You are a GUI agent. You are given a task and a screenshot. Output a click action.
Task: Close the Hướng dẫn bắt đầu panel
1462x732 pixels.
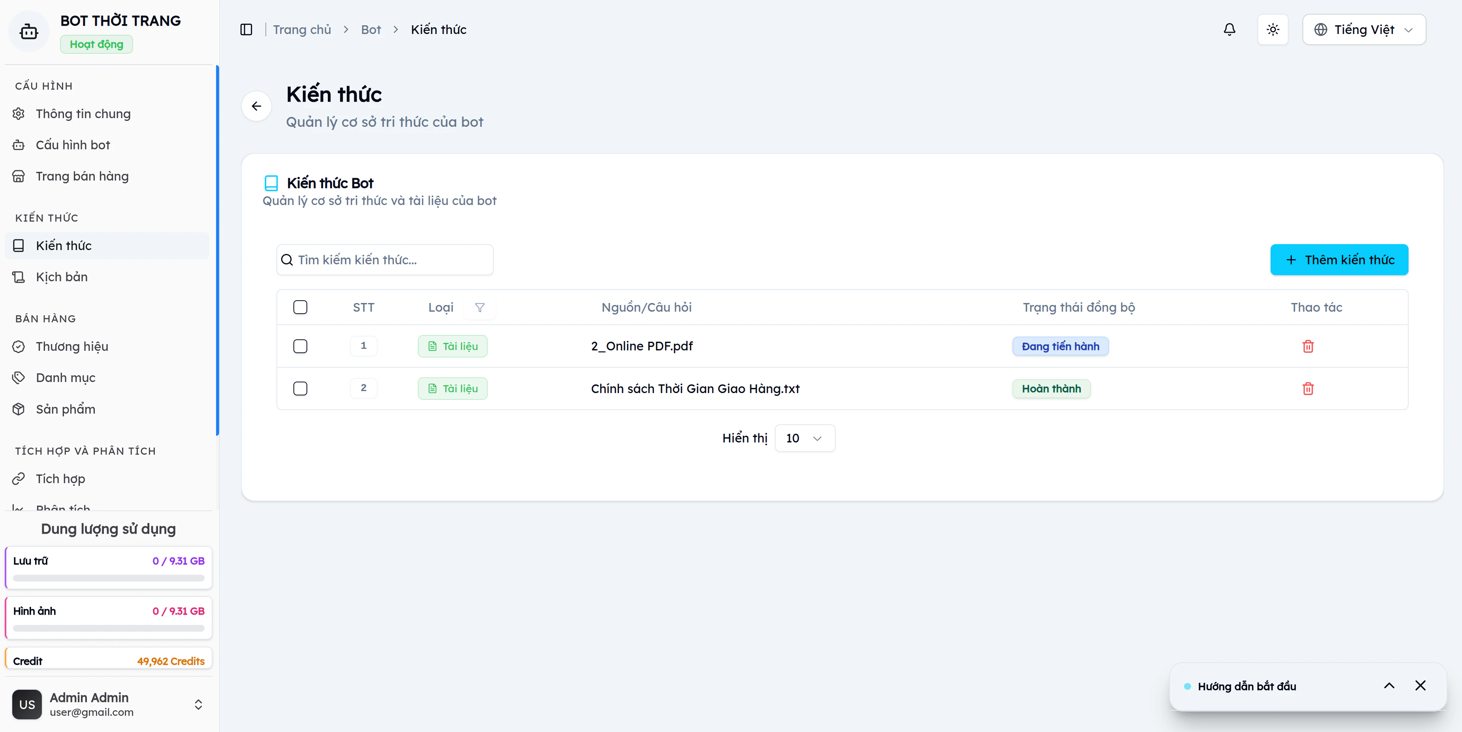click(x=1420, y=685)
